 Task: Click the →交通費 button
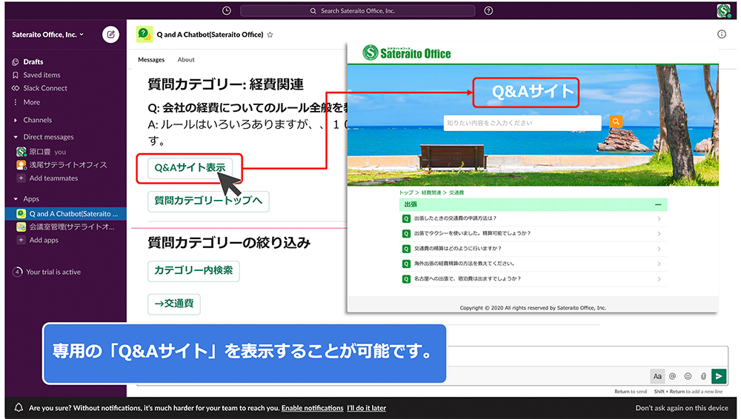[x=174, y=304]
